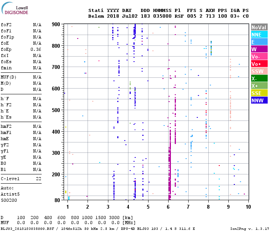Select the Vo+ legend swatch
270x231 pixels.
pos(259,64)
